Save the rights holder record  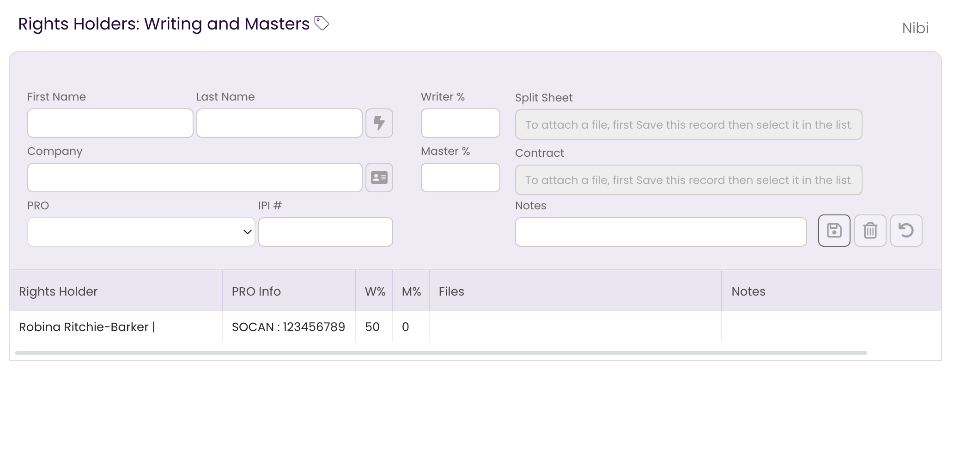tap(834, 231)
